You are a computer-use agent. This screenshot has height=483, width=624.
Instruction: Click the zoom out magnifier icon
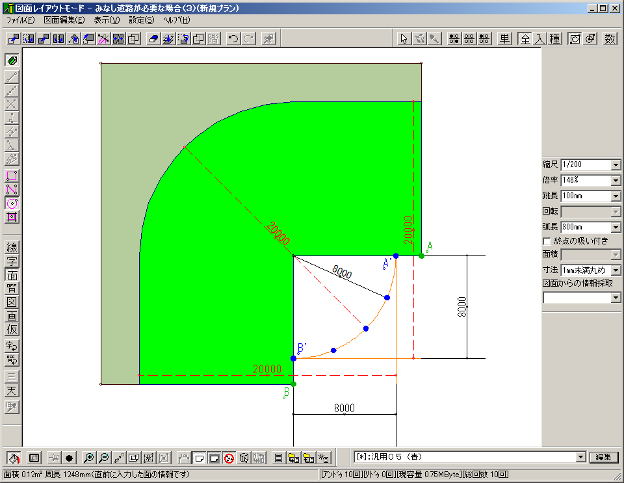(103, 458)
